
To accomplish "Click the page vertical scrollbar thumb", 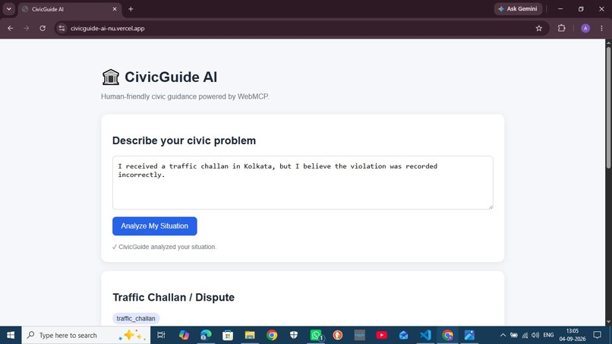I will pyautogui.click(x=608, y=107).
